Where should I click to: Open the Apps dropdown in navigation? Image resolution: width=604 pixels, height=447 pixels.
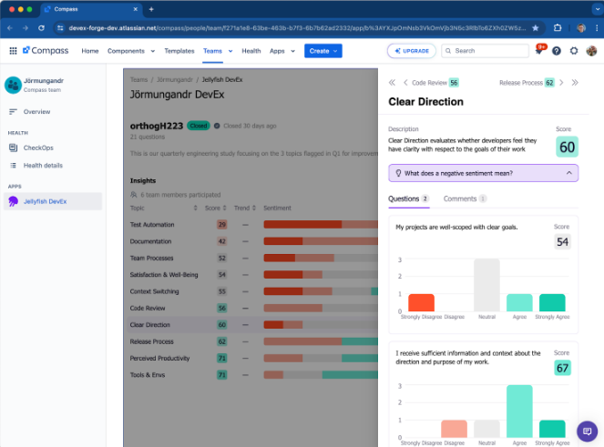[x=282, y=51]
